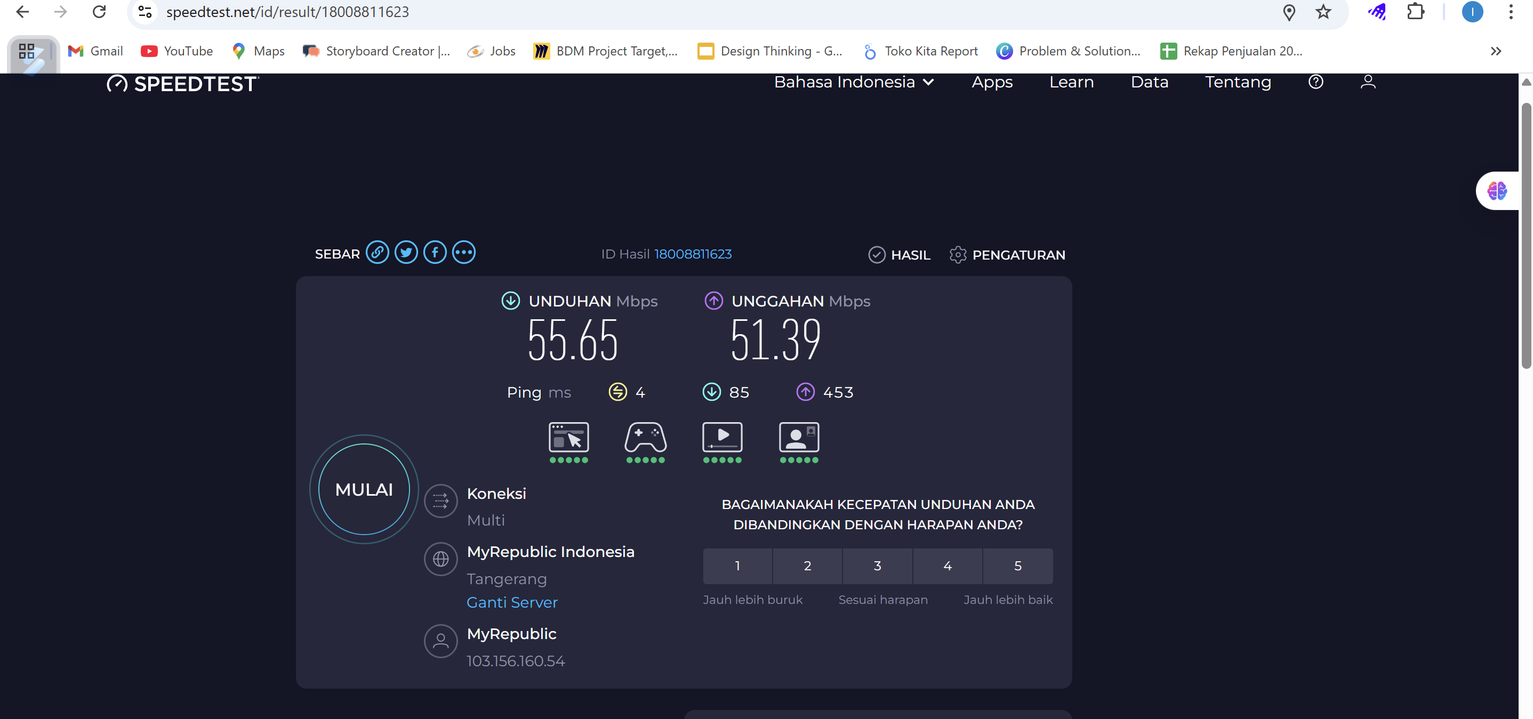Image resolution: width=1533 pixels, height=719 pixels.
Task: Open the Data menu item
Action: pos(1149,82)
